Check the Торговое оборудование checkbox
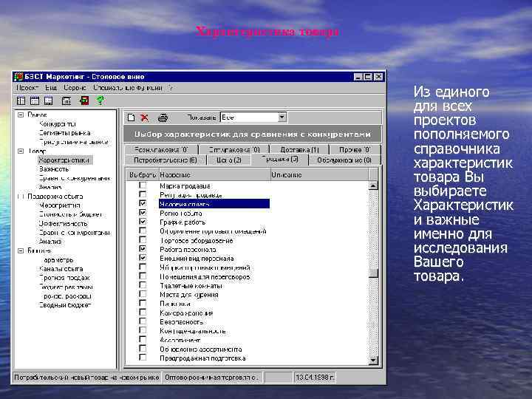This screenshot has height=399, width=532. click(x=143, y=240)
